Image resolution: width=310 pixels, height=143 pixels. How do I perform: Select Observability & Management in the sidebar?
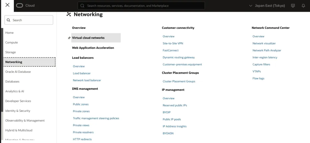tap(25, 121)
